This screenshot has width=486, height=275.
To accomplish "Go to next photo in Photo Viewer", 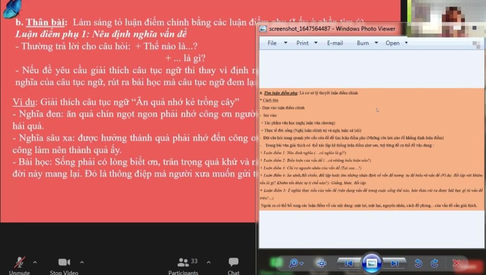I will 394,263.
